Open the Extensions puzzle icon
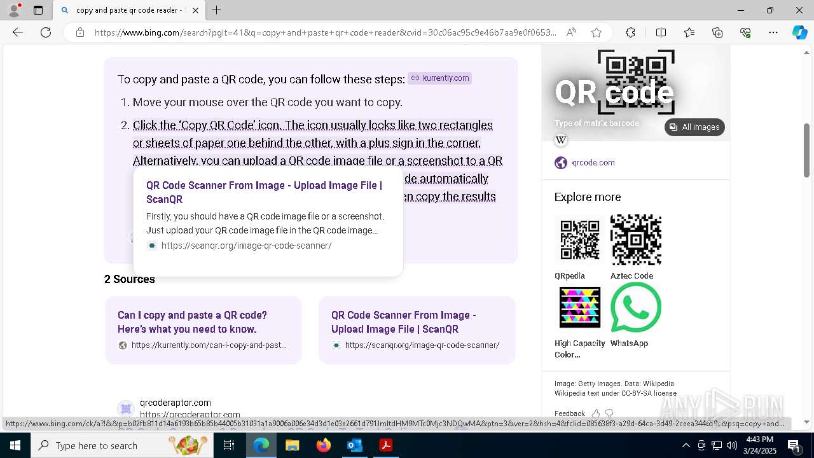Viewport: 814px width, 458px height. (630, 32)
